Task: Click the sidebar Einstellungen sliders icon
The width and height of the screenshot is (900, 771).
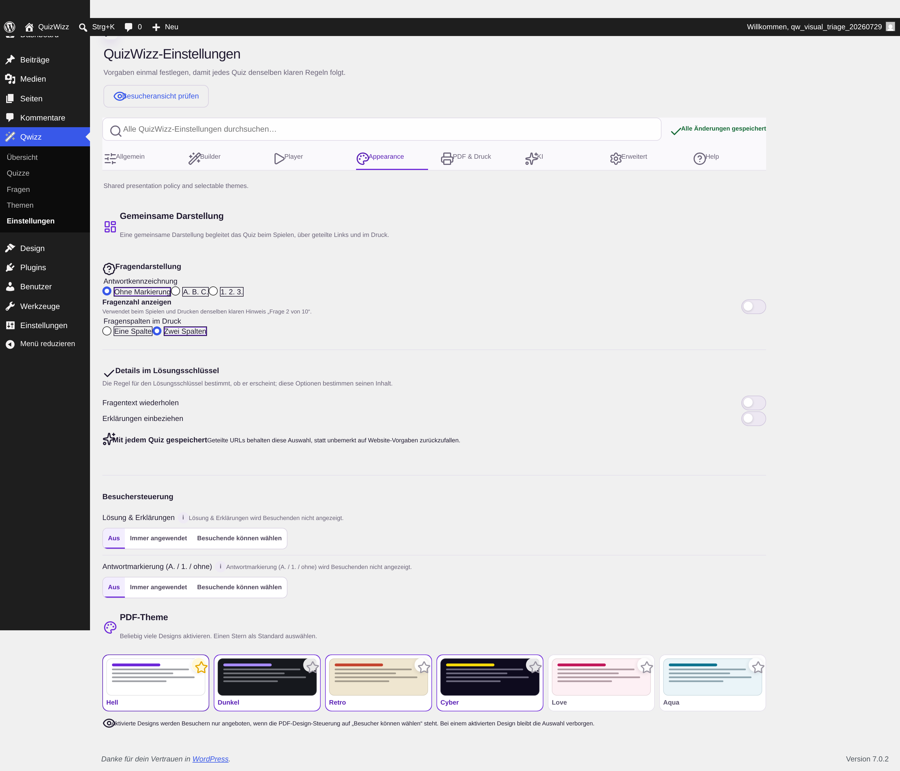Action: click(10, 326)
